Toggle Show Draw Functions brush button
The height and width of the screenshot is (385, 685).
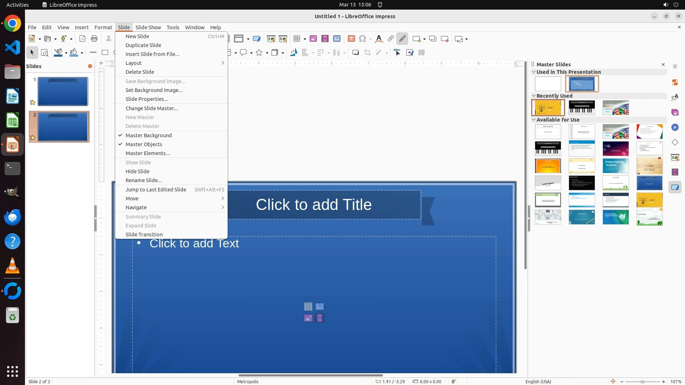[402, 39]
